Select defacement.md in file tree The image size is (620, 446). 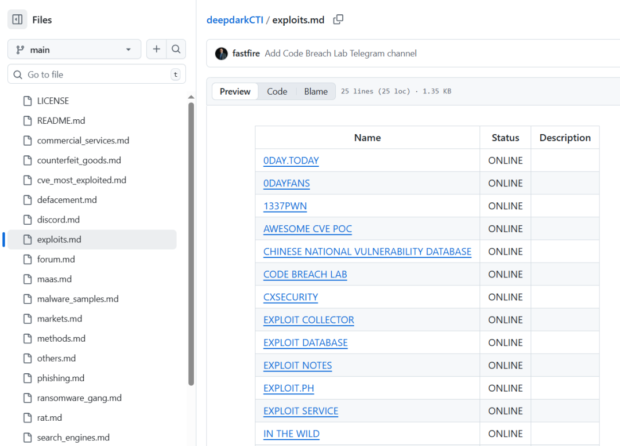pyautogui.click(x=92, y=199)
